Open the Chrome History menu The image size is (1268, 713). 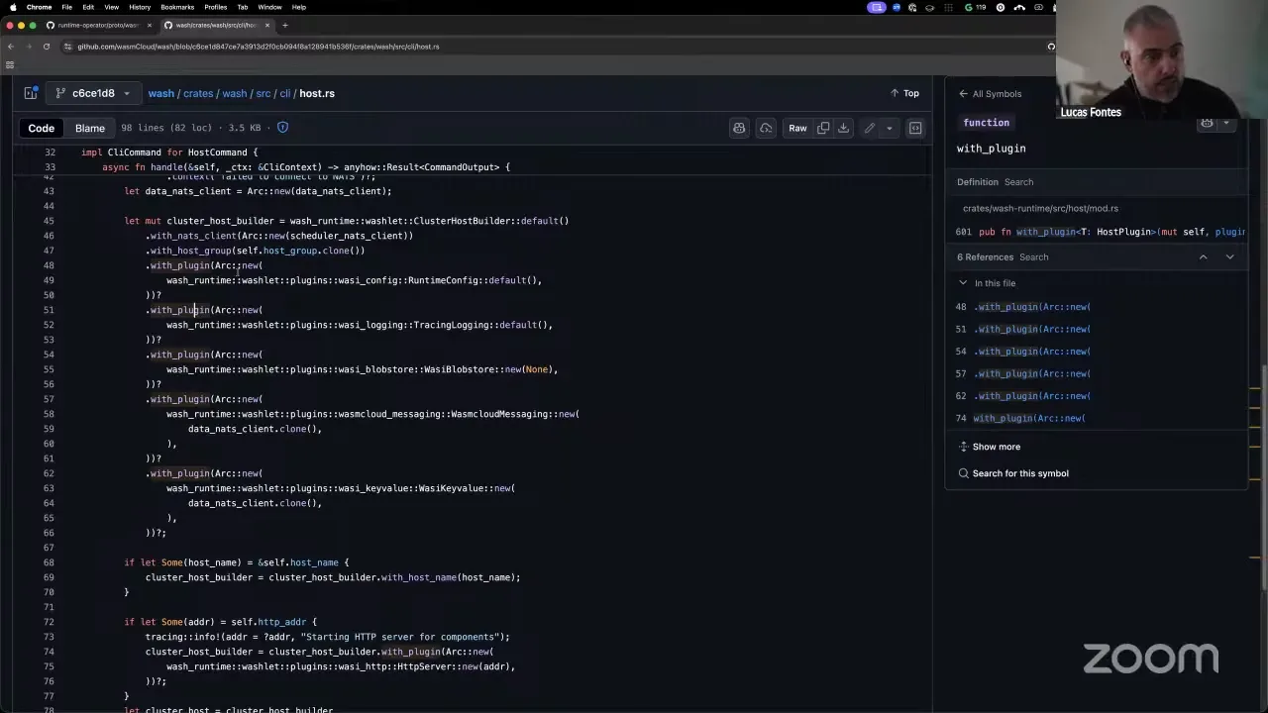pos(140,7)
